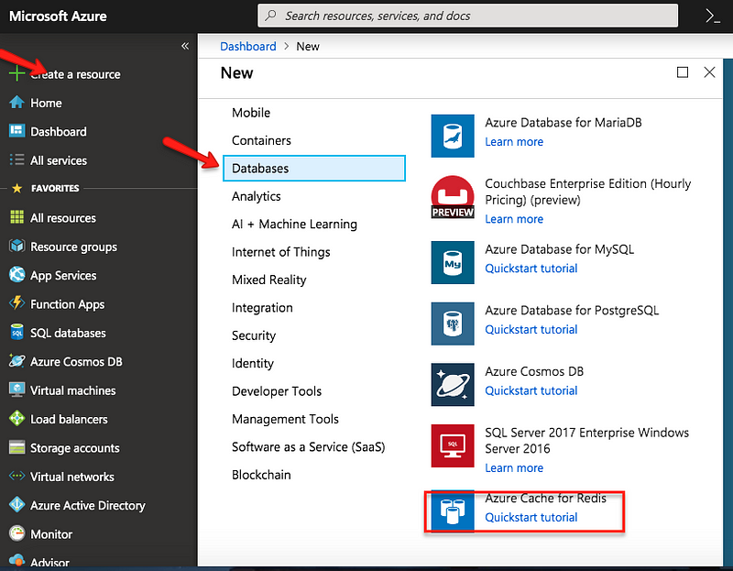Select Internet of Things category
The height and width of the screenshot is (571, 733).
click(281, 252)
